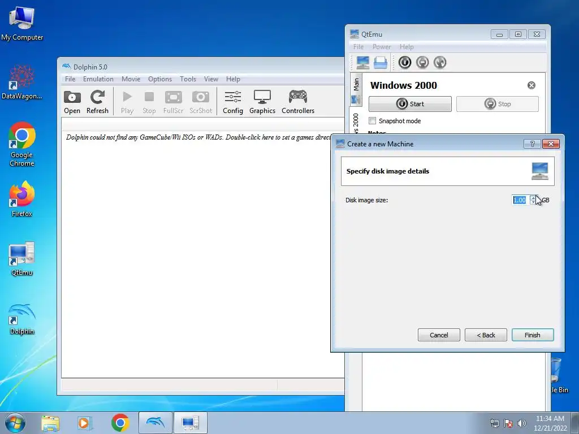Increase disk image size with up arrow
Image resolution: width=579 pixels, height=434 pixels.
click(533, 197)
